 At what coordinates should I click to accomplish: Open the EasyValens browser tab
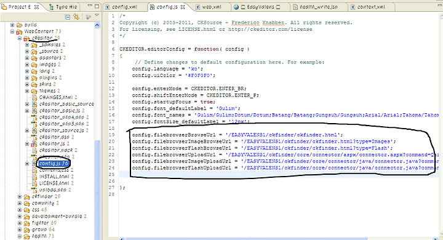tap(257, 7)
